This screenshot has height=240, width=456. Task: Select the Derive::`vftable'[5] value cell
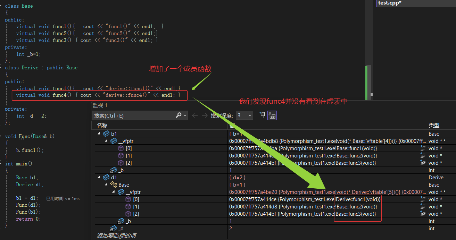point(327,192)
